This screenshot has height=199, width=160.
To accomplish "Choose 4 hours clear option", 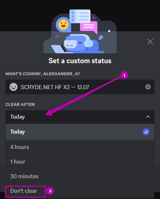I will tap(80, 147).
